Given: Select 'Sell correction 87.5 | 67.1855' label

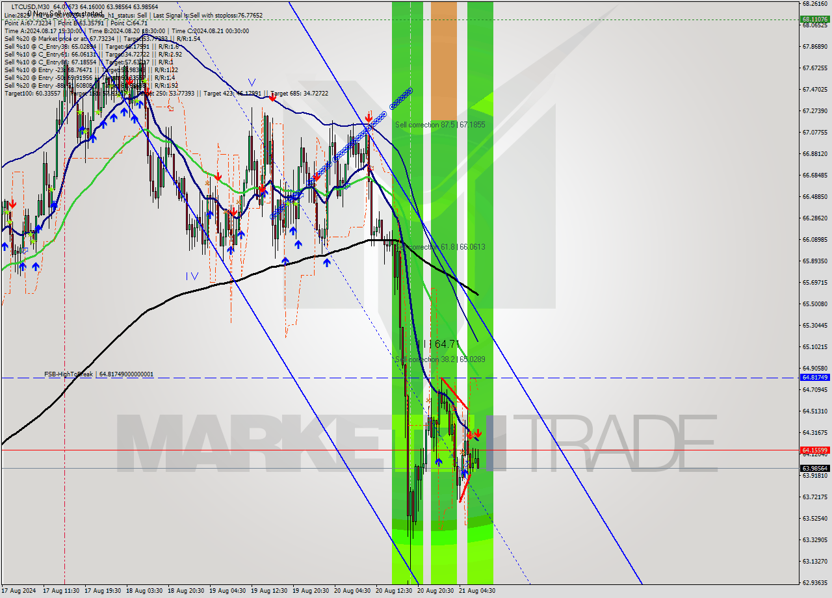Looking at the screenshot, I should point(440,124).
